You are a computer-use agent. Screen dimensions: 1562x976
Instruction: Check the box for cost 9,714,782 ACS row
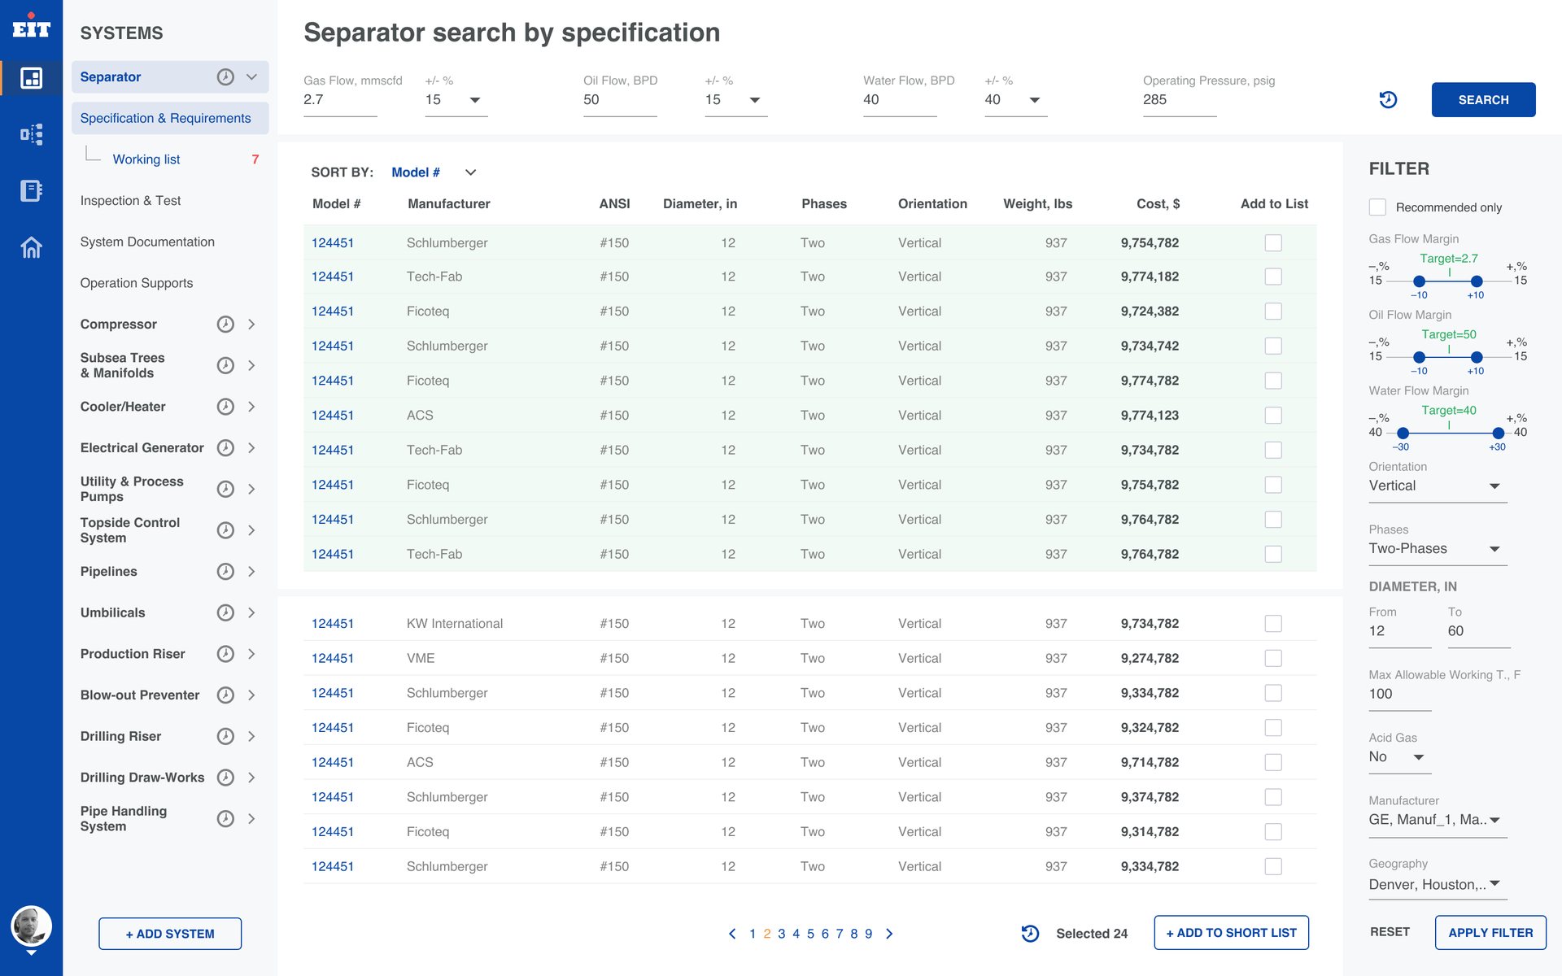click(1273, 763)
